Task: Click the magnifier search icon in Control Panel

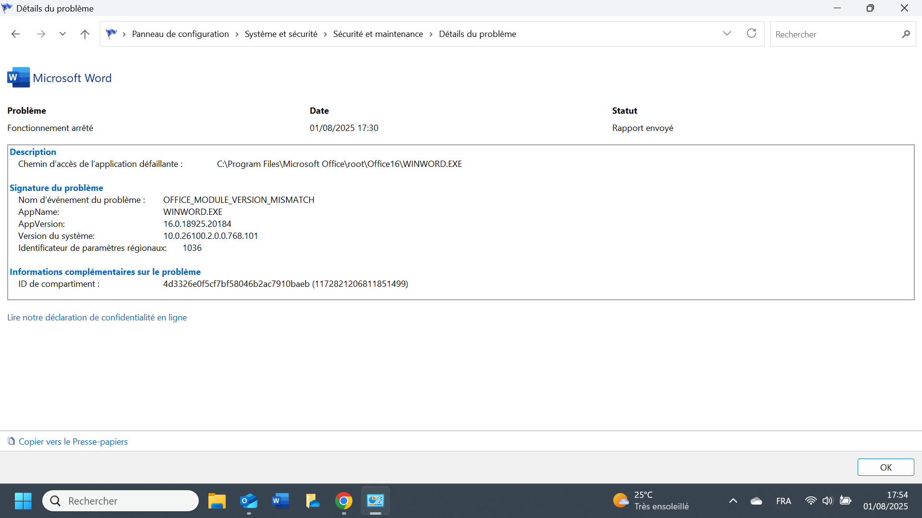Action: pos(906,34)
